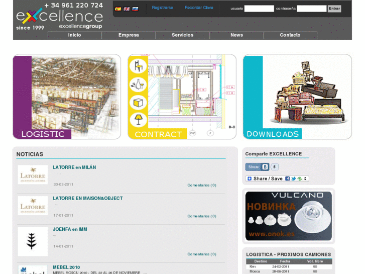Click the share count bubble showing 5
This screenshot has height=274, width=365.
(x=275, y=167)
